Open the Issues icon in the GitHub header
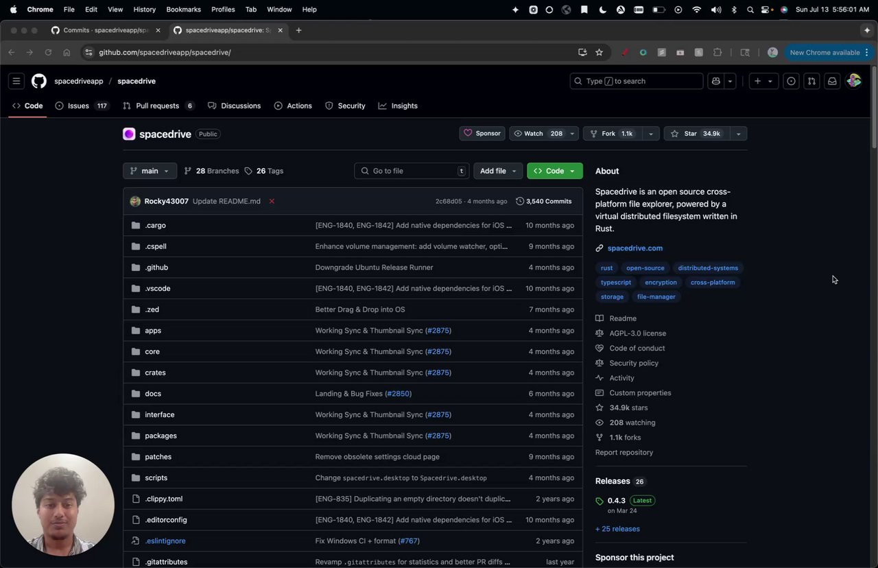 pos(791,81)
